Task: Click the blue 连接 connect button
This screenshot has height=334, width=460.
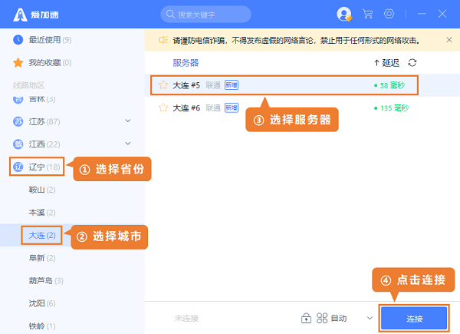Action: (x=415, y=318)
